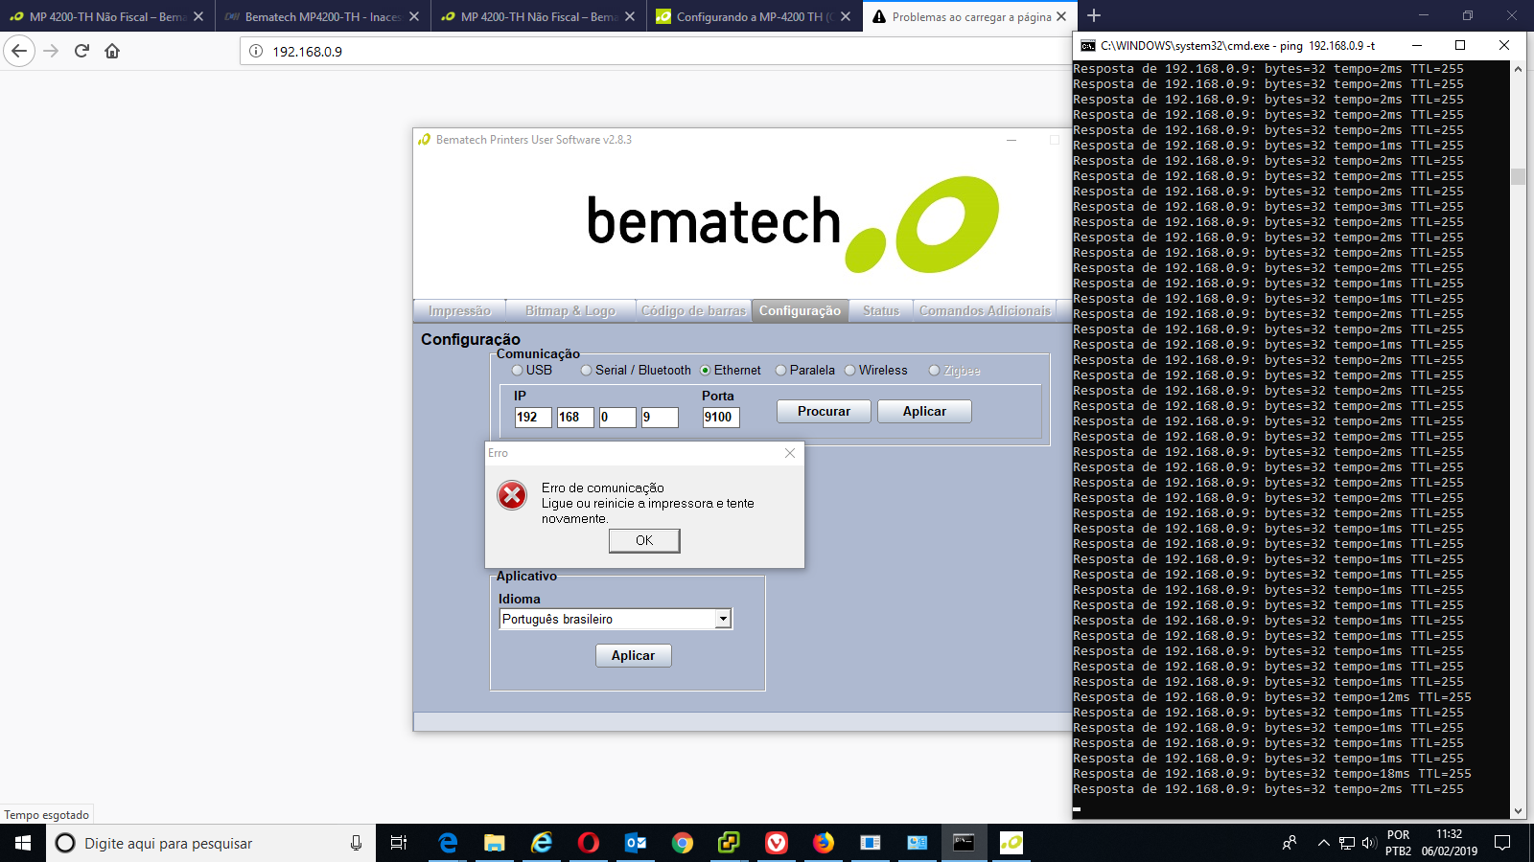
Task: Open Opera browser from taskbar
Action: click(589, 843)
